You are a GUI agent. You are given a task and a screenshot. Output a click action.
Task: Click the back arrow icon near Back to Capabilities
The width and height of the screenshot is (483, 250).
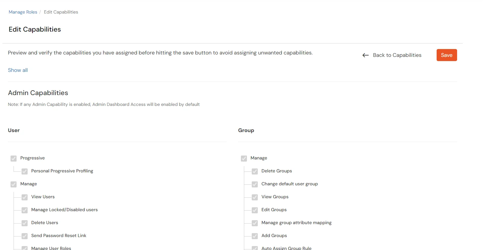click(x=365, y=55)
